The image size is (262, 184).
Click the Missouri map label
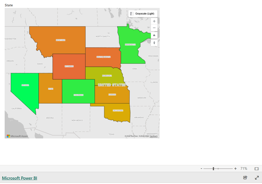coord(142,98)
